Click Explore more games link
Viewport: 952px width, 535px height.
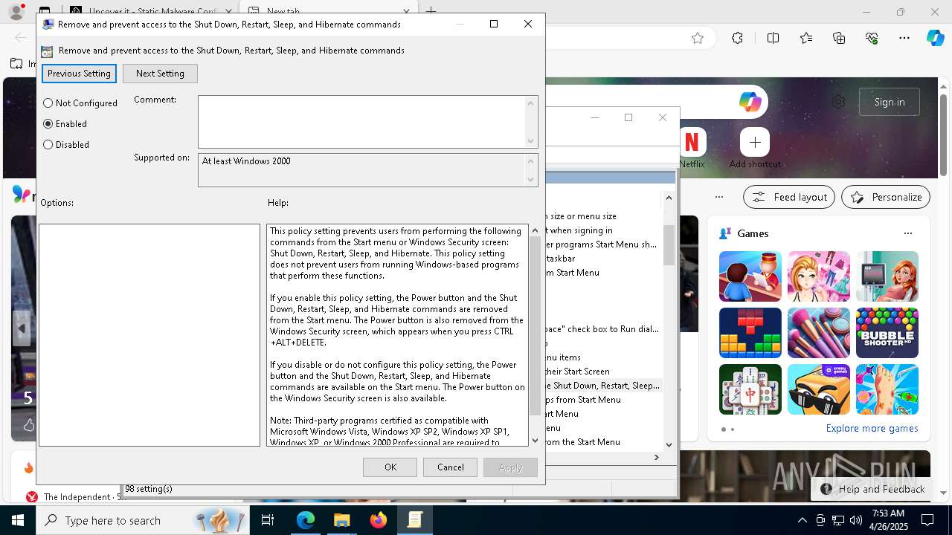[872, 429]
